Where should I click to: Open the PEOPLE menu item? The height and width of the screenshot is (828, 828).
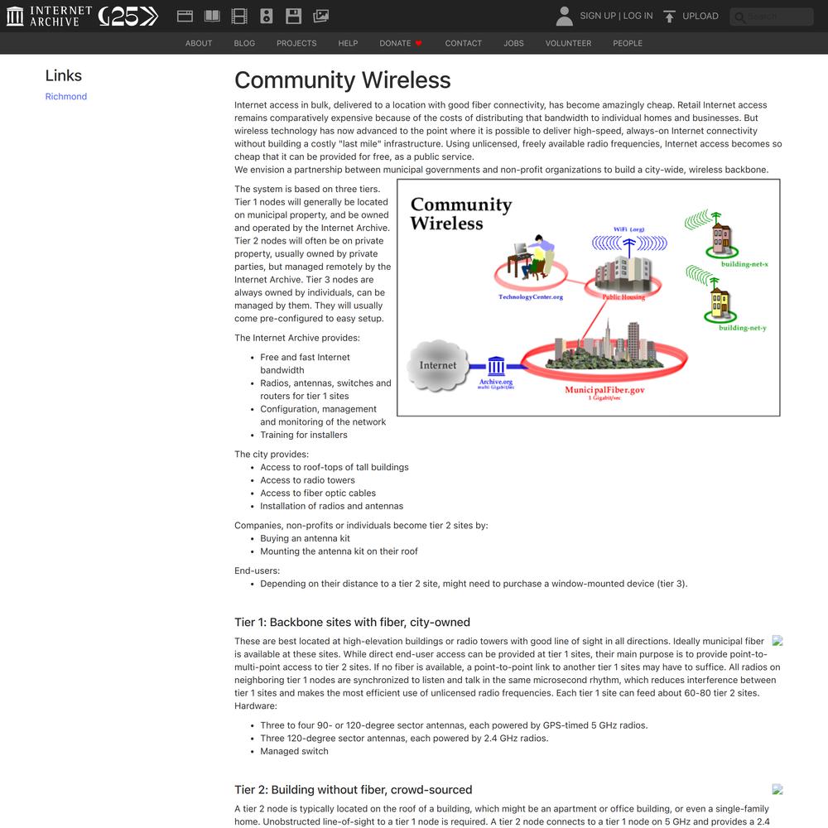tap(628, 43)
